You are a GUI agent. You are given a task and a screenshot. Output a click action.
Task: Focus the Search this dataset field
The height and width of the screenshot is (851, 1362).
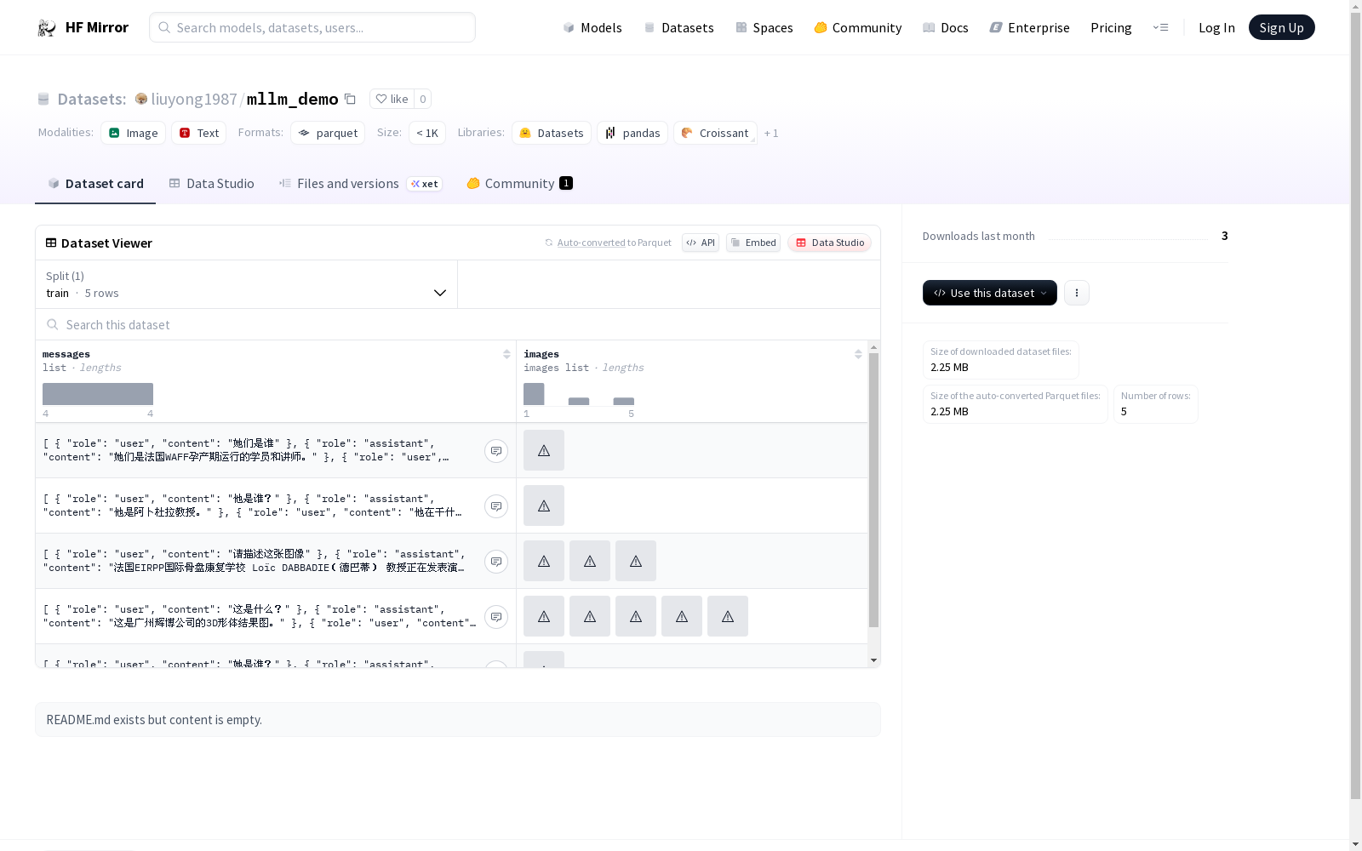pyautogui.click(x=458, y=324)
